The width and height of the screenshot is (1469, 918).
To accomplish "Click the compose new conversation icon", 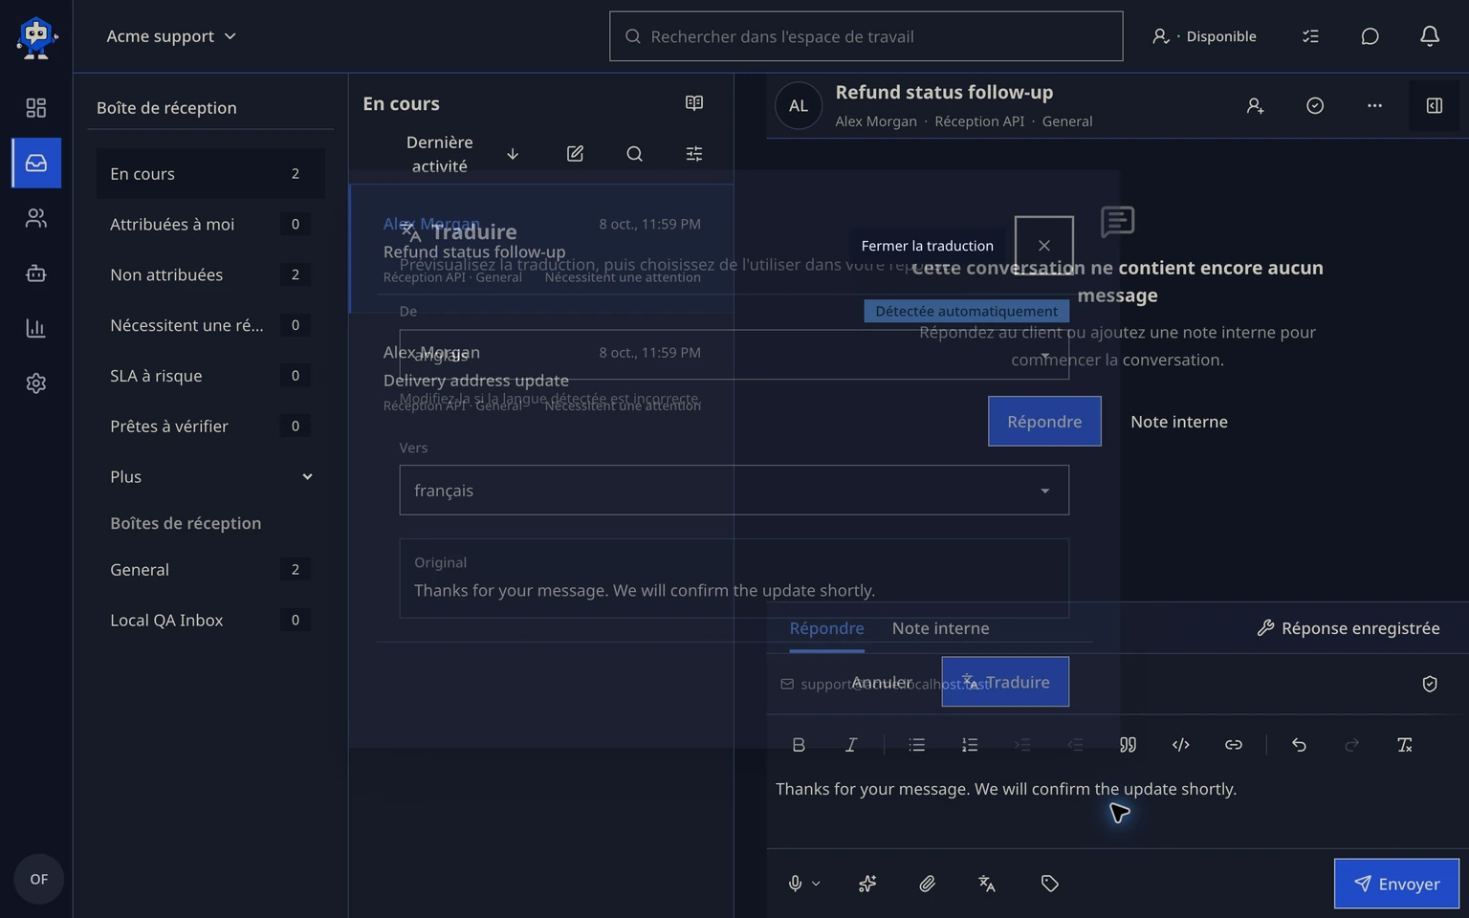I will pos(575,154).
